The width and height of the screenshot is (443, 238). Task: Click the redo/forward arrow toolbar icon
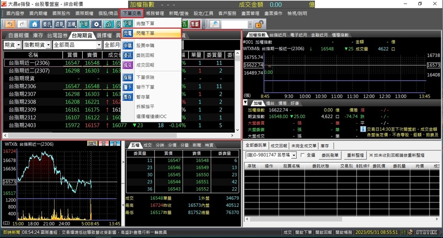coord(22,24)
